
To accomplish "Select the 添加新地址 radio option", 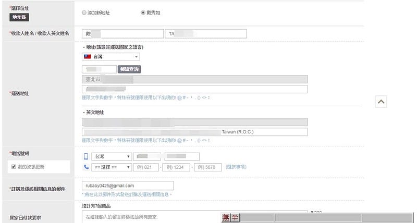I will [x=84, y=13].
